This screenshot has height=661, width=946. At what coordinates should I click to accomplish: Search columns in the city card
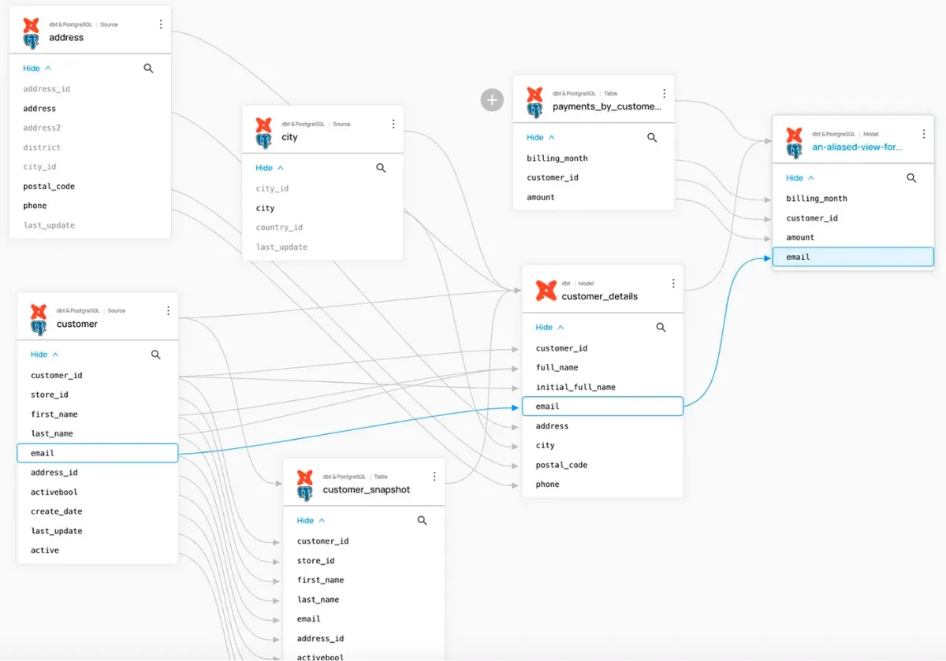(x=381, y=168)
